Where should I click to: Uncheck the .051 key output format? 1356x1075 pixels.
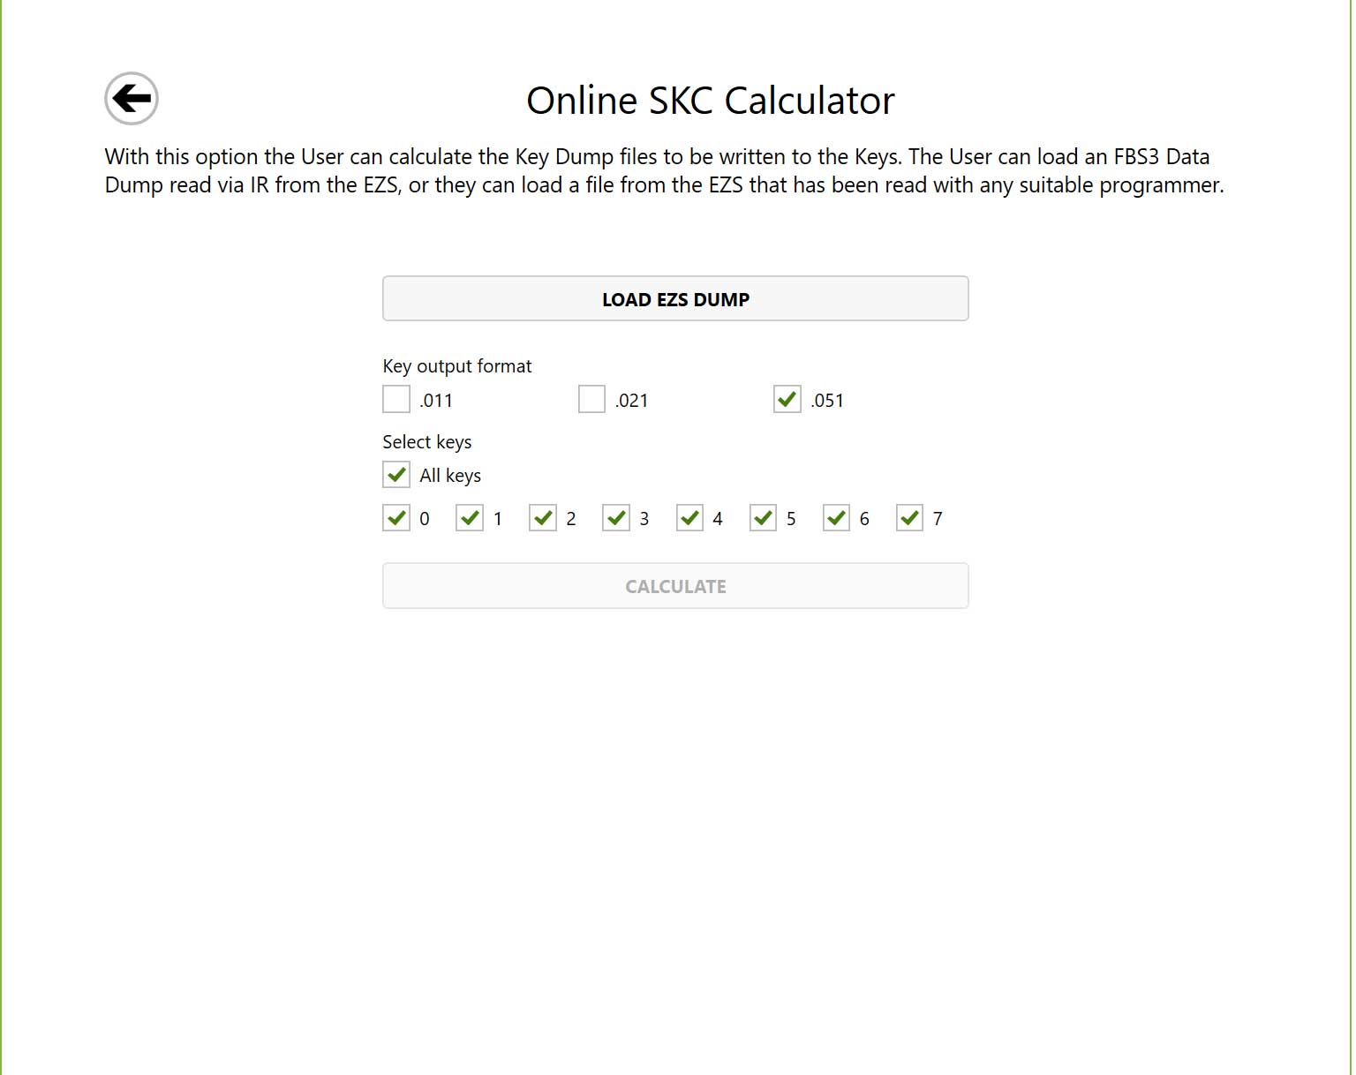click(x=787, y=399)
